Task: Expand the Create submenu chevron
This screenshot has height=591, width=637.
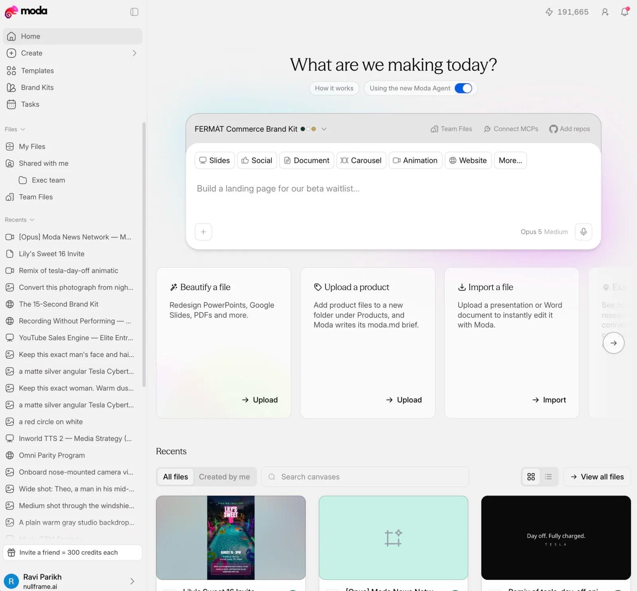Action: 134,53
